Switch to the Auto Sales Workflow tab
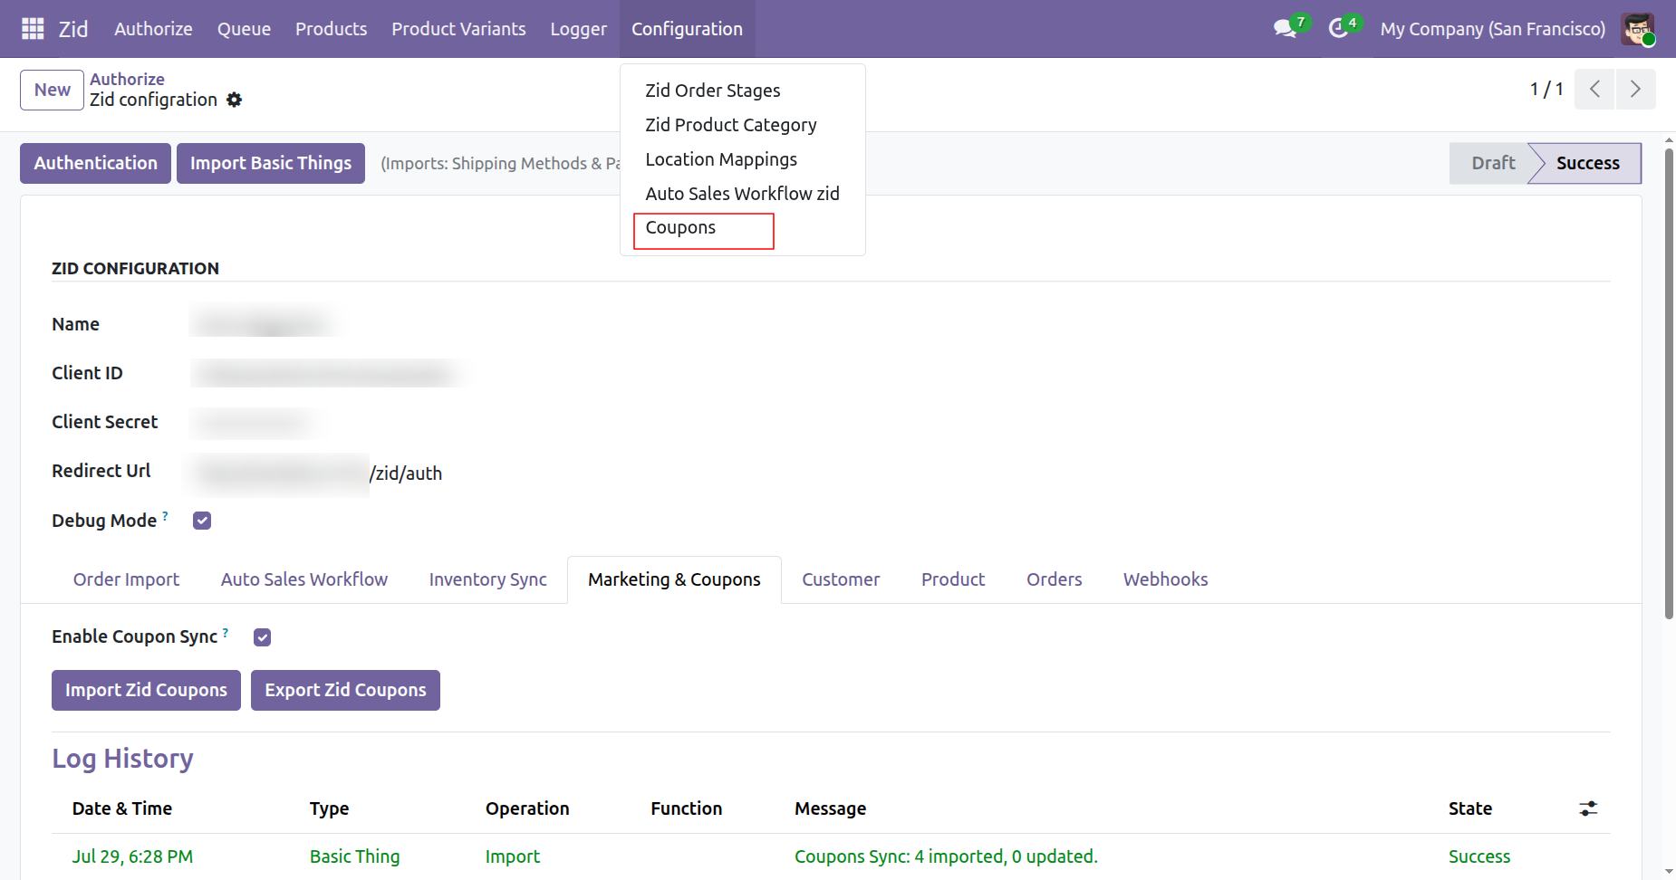Image resolution: width=1676 pixels, height=880 pixels. 304,579
